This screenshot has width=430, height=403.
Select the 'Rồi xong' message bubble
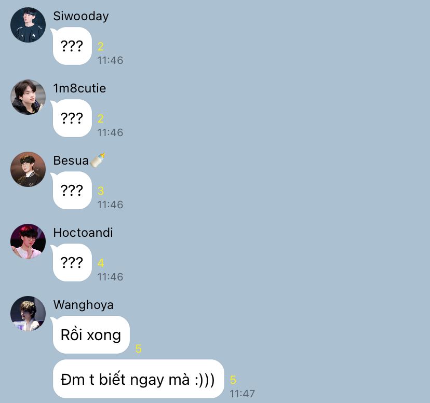click(x=91, y=335)
